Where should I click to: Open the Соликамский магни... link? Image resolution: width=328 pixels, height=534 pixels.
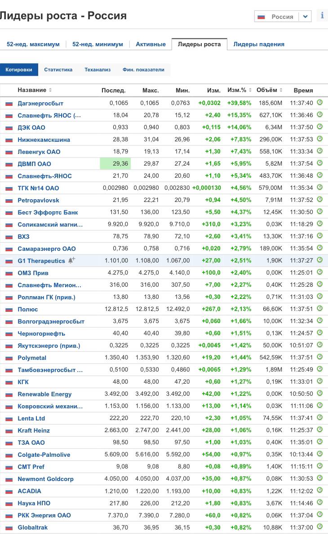50,224
